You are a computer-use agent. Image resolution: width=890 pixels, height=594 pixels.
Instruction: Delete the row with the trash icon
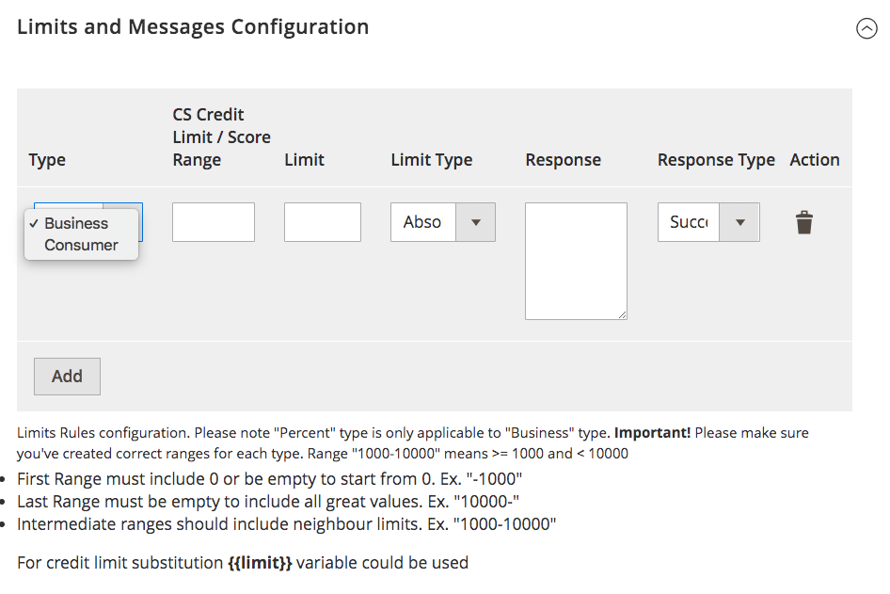804,223
